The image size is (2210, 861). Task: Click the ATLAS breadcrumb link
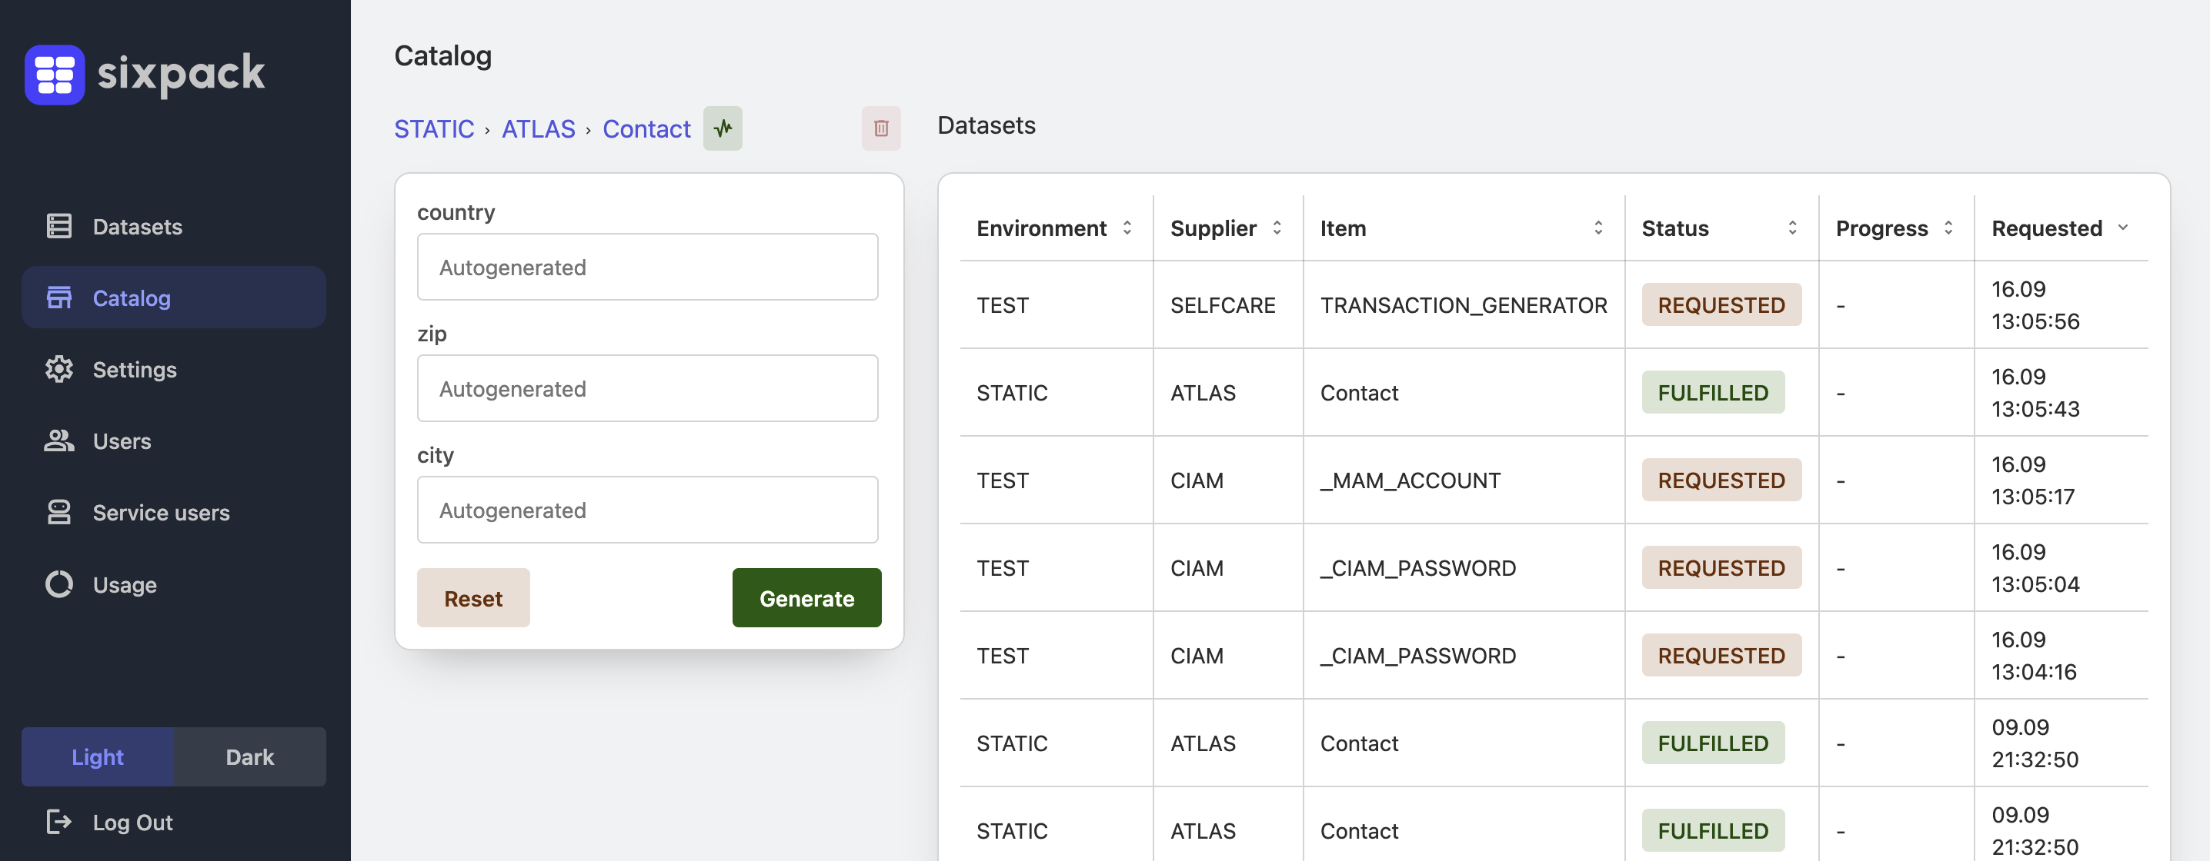point(538,128)
